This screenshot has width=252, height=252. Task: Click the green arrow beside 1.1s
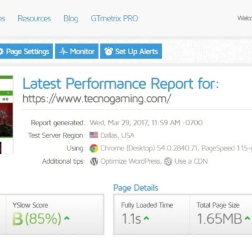click(x=146, y=218)
